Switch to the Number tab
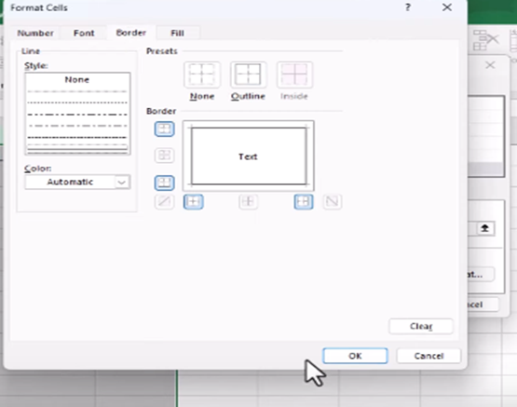 pyautogui.click(x=35, y=33)
